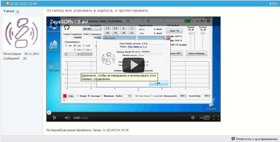Mute the video with the speaker icon
Viewport: 280px width, 142px height.
(x=67, y=118)
